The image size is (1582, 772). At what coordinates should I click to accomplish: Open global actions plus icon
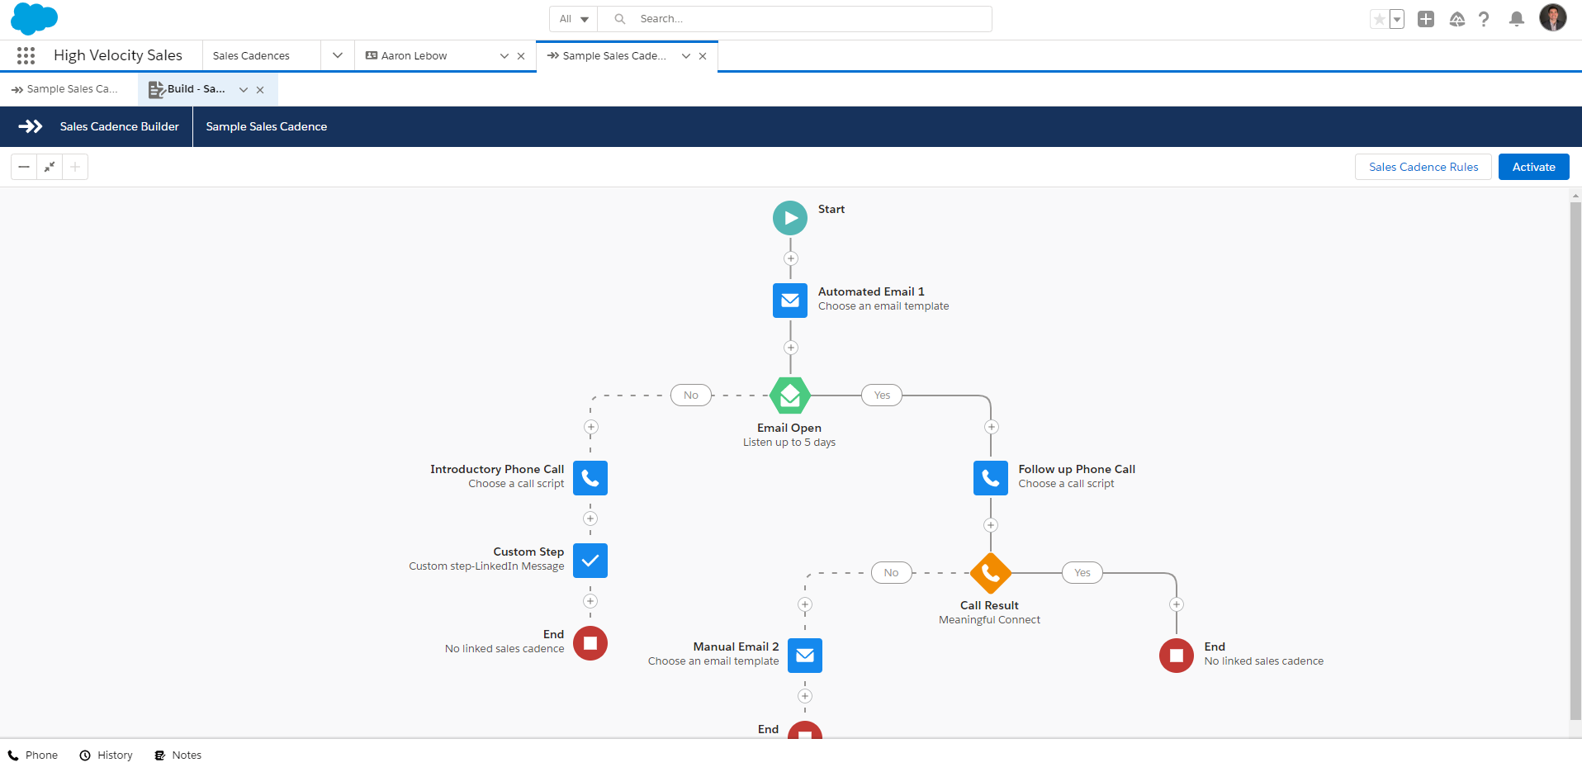1426,19
